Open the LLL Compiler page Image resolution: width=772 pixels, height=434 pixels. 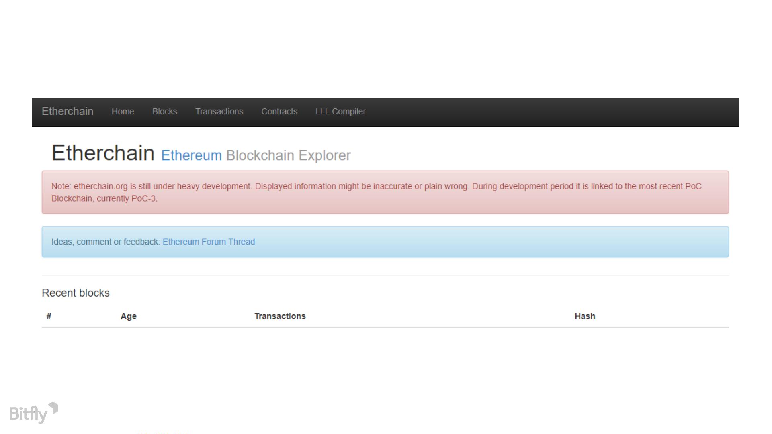coord(340,112)
